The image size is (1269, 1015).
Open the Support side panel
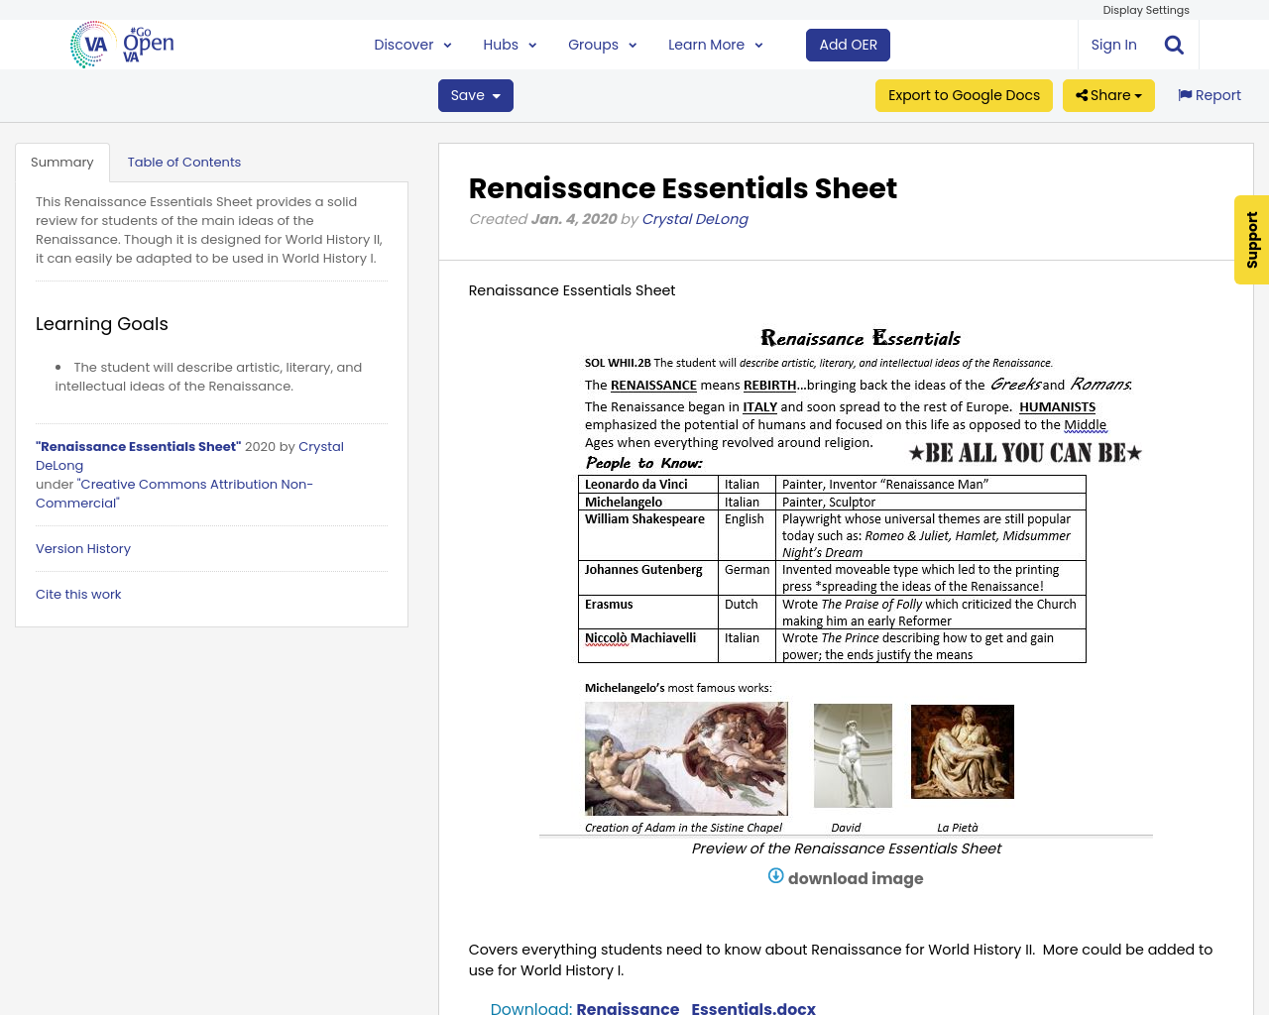click(1250, 240)
